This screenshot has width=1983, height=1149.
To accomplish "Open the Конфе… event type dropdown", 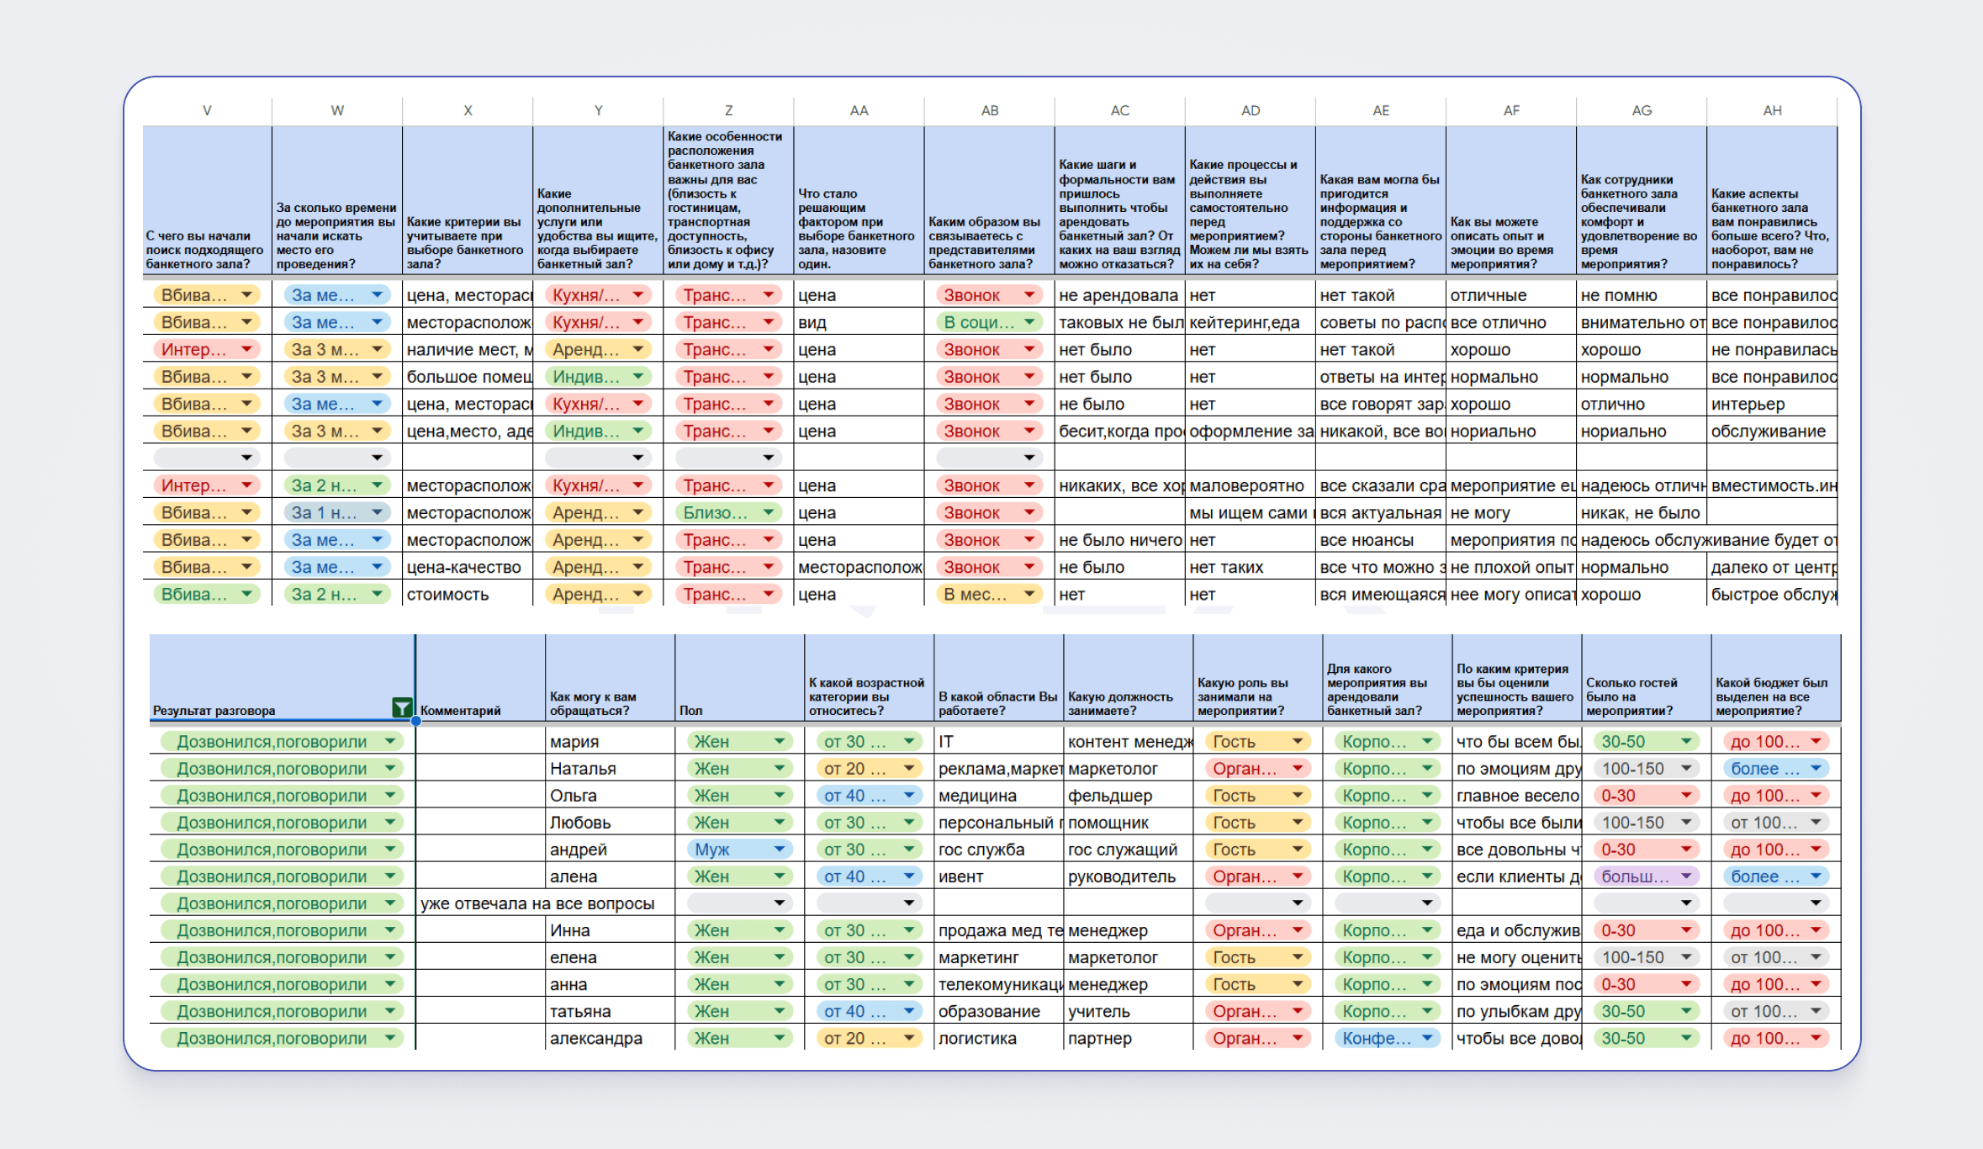I will click(1427, 1038).
